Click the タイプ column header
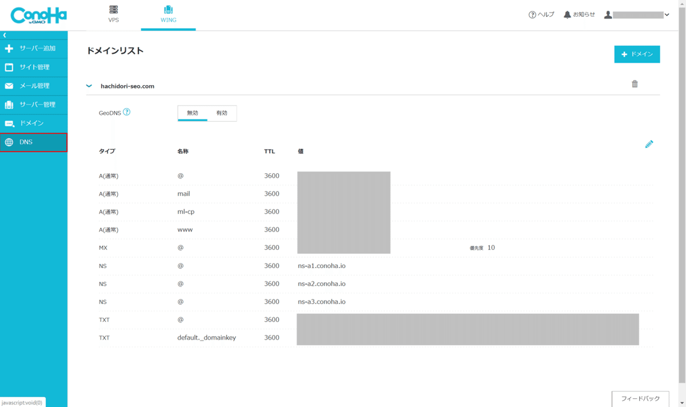This screenshot has height=407, width=686. tap(107, 151)
